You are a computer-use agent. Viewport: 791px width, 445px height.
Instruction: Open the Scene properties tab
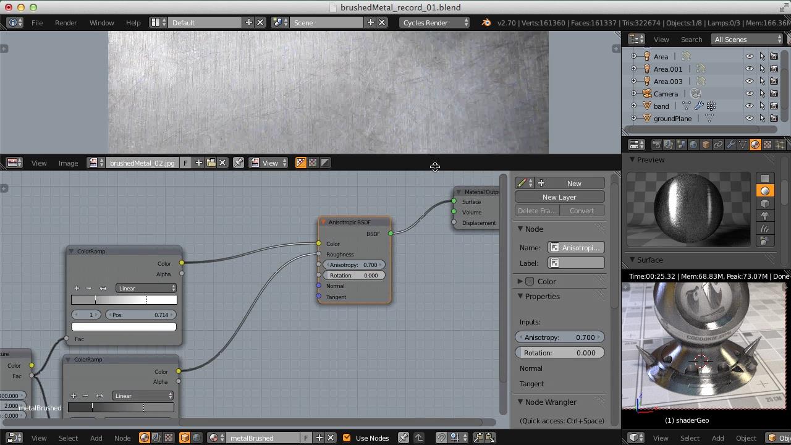681,145
